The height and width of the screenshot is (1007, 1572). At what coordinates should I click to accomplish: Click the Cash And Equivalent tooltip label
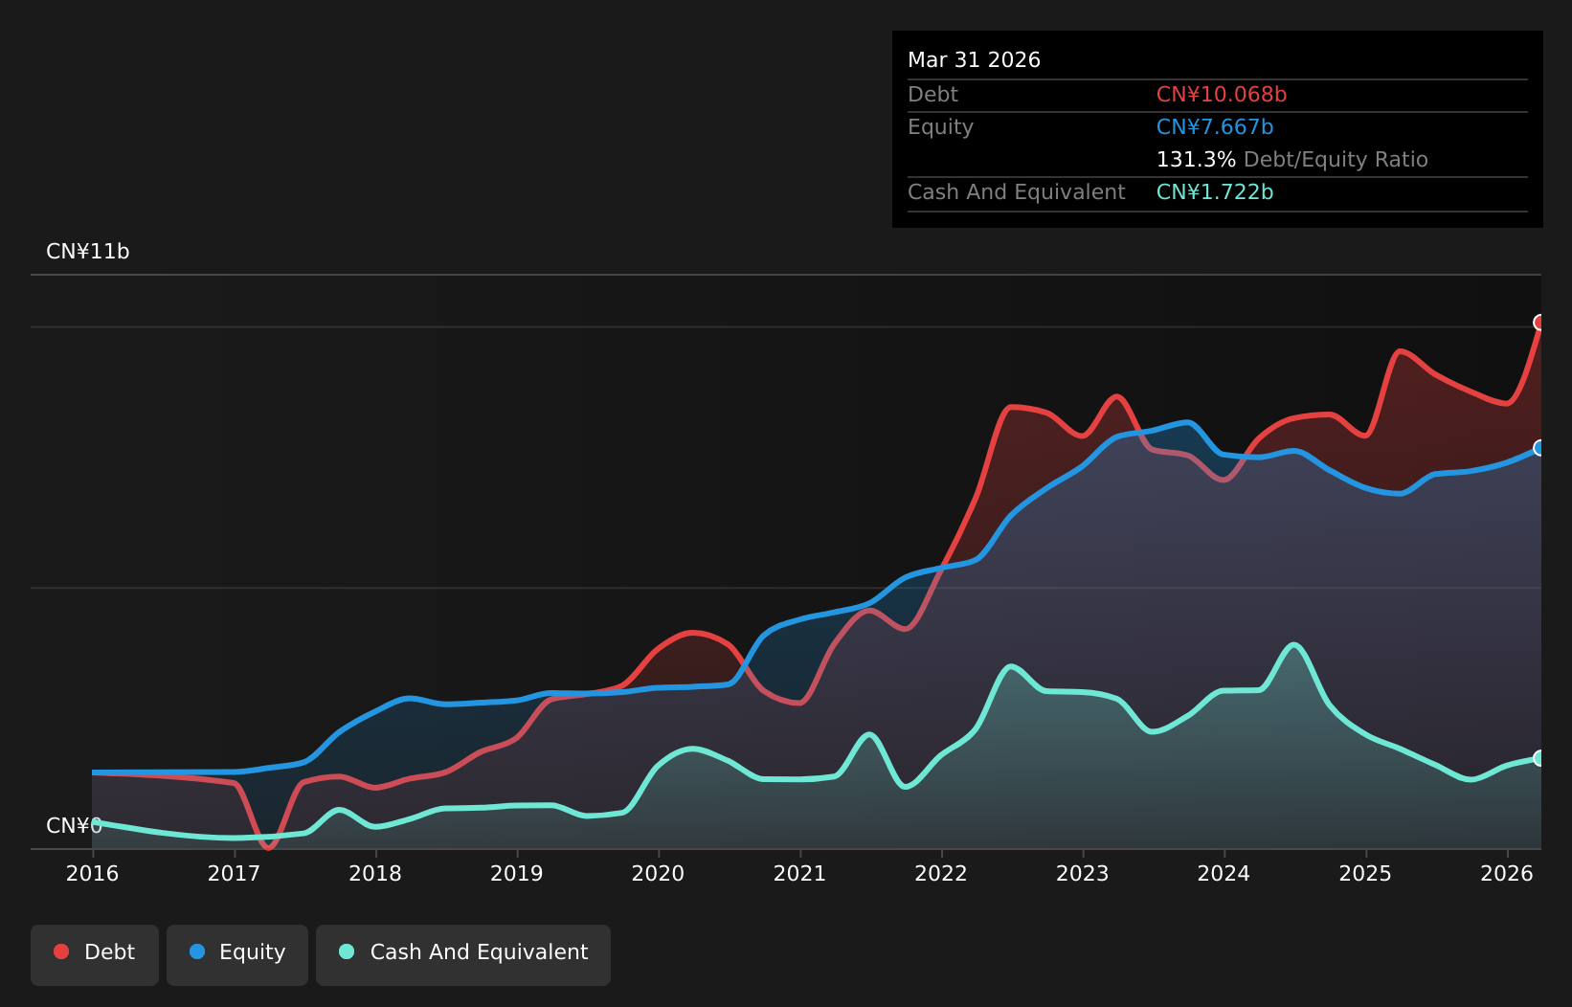coord(1017,192)
